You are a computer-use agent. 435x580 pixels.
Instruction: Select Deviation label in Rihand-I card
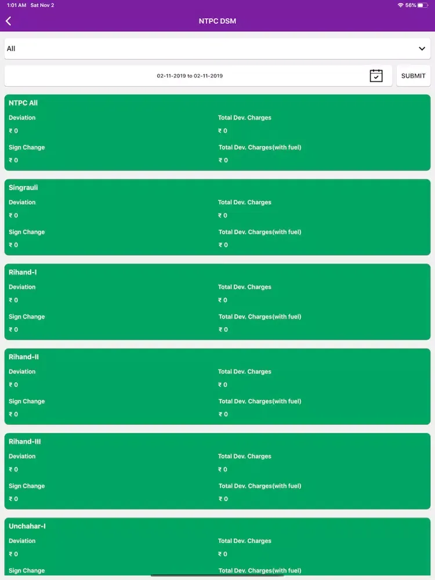tap(22, 287)
